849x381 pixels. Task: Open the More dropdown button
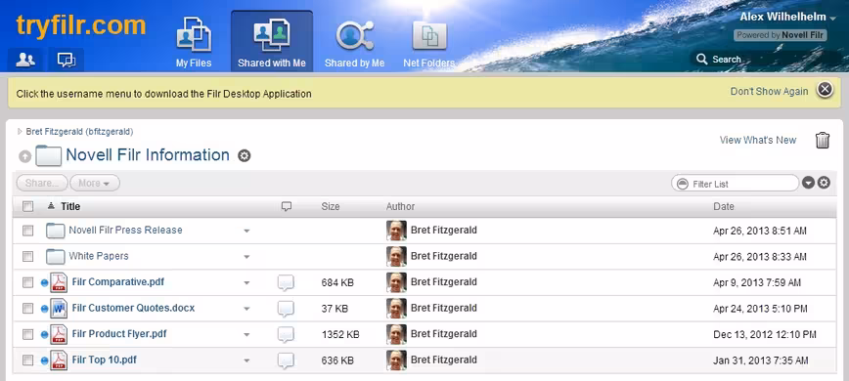click(94, 184)
